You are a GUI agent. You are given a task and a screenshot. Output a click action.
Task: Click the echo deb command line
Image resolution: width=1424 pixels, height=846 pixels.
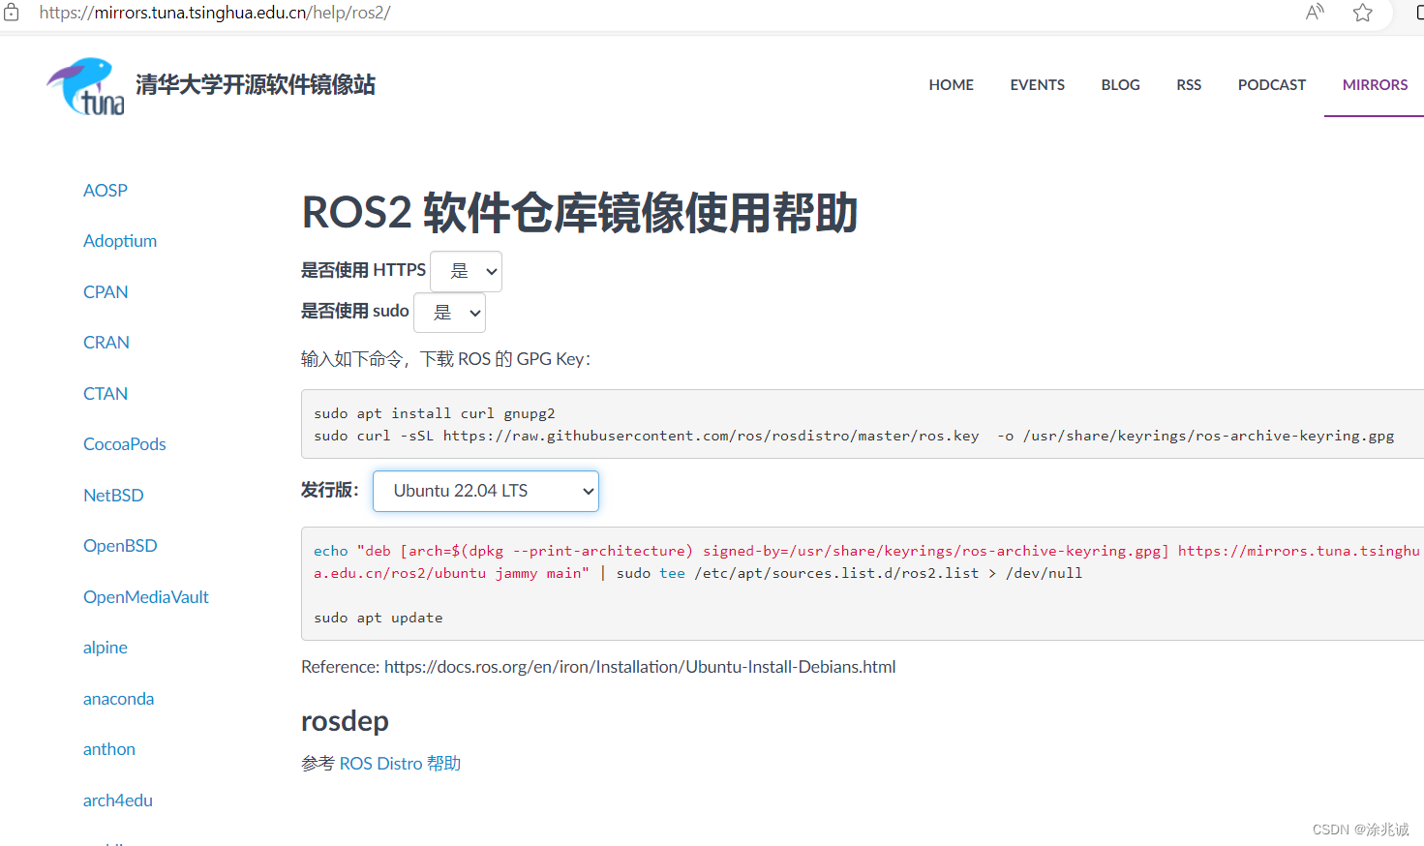[866, 561]
